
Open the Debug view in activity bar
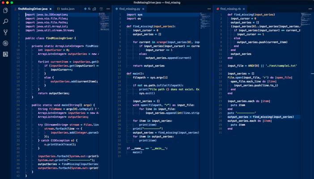click(5, 43)
